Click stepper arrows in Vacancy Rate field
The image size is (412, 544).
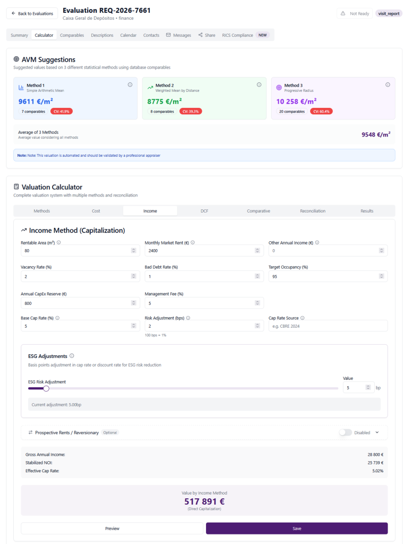click(x=133, y=276)
